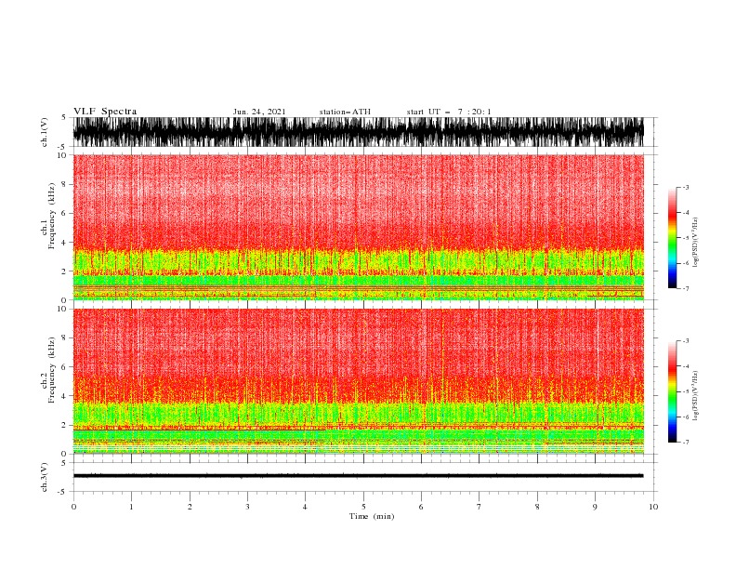Click the time axis tick label '7'
Screen dimensions: 736x569
(480, 507)
